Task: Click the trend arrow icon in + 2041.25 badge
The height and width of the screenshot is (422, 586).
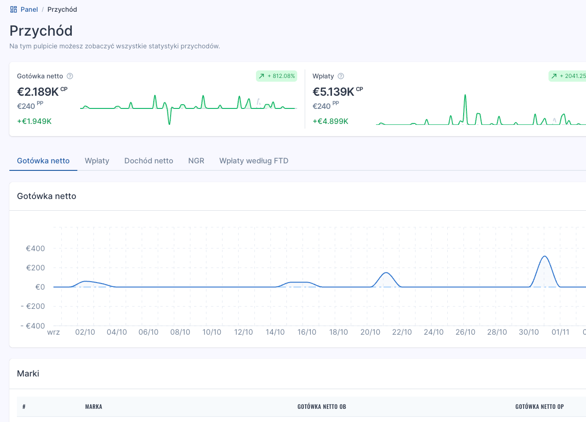Action: coord(555,76)
